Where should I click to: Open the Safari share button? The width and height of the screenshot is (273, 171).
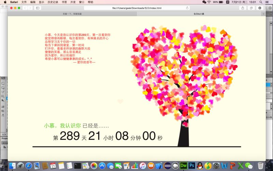pyautogui.click(x=243, y=8)
